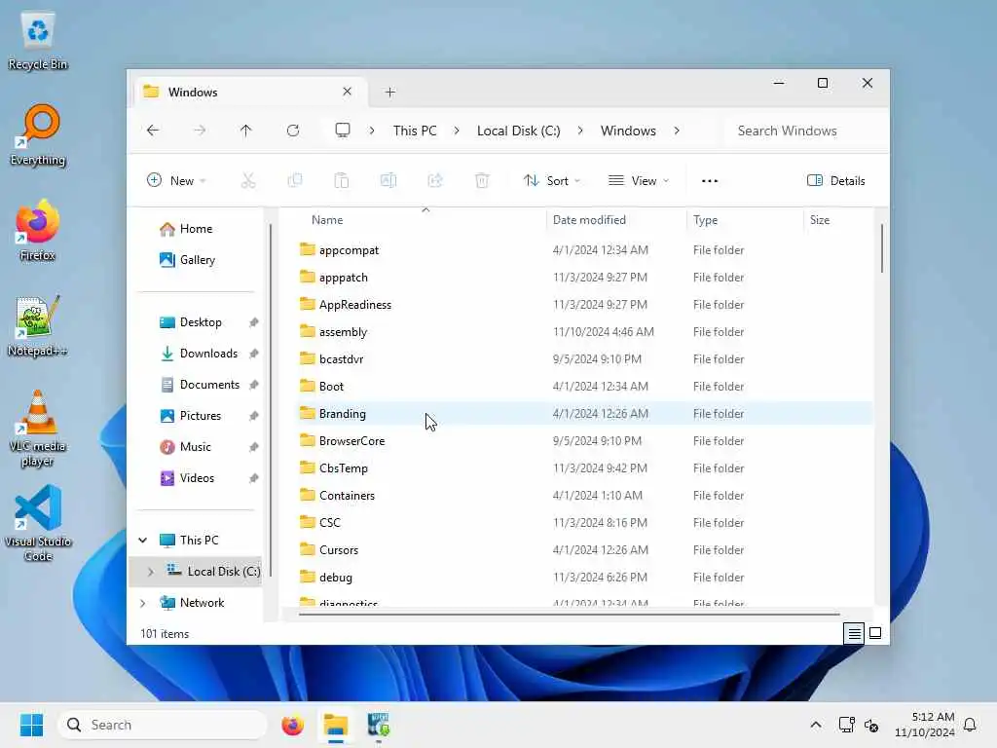Image resolution: width=997 pixels, height=748 pixels.
Task: Click the network tray icon
Action: click(846, 725)
